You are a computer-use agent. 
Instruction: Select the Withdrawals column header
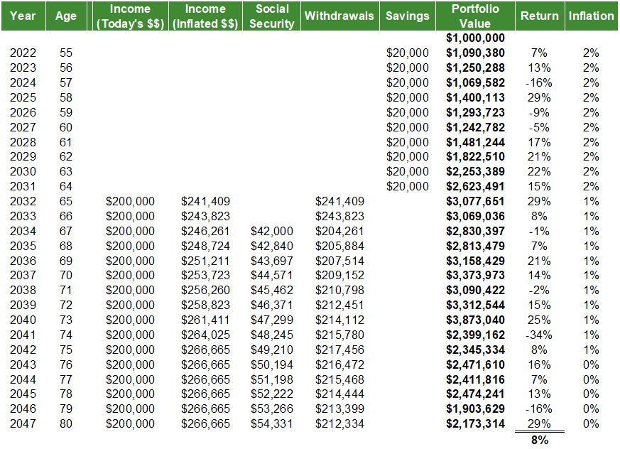(x=339, y=16)
